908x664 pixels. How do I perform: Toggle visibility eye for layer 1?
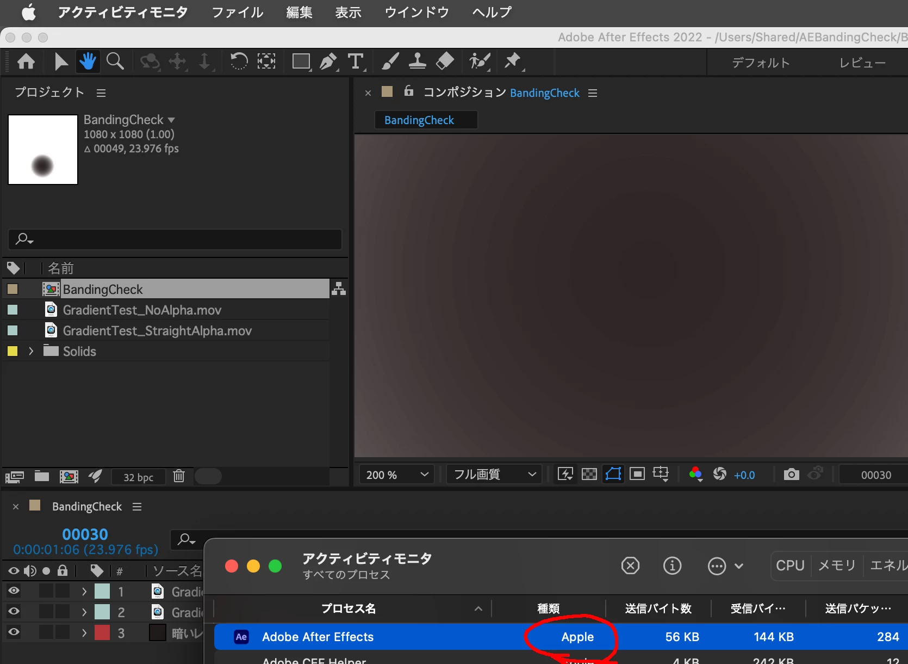14,591
